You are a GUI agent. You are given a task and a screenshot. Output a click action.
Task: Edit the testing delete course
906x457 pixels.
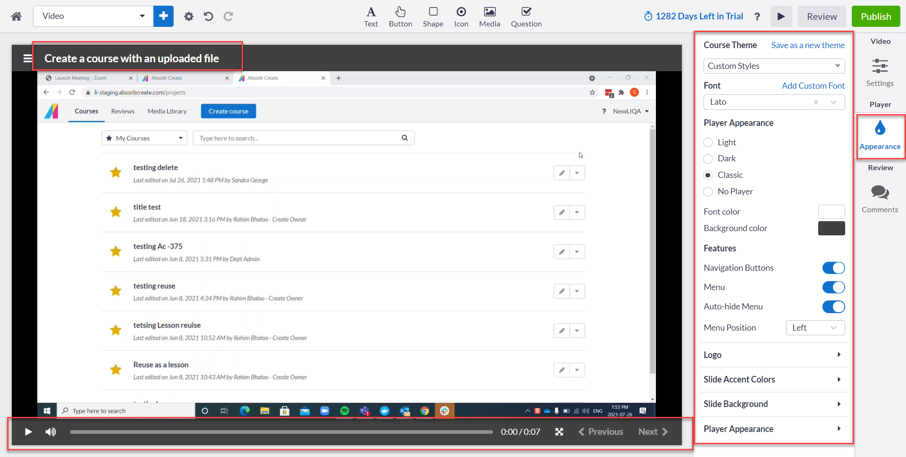[562, 173]
